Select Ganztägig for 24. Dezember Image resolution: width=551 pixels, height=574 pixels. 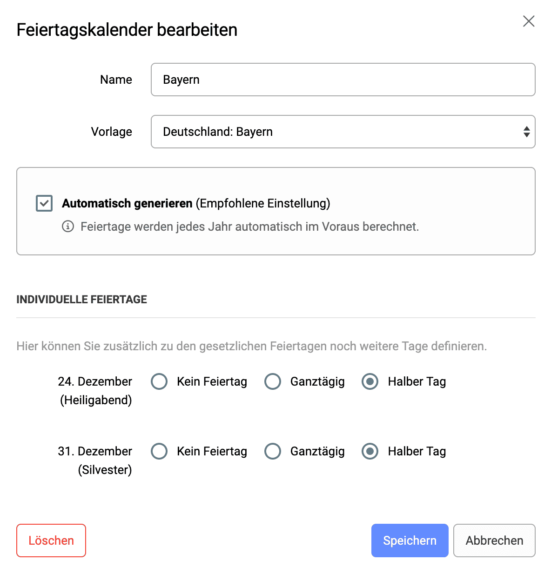coord(273,381)
